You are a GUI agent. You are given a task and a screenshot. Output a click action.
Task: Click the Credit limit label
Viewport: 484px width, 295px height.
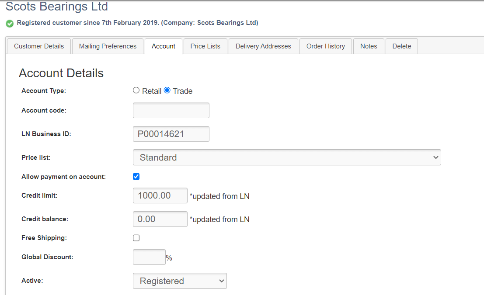click(x=39, y=196)
